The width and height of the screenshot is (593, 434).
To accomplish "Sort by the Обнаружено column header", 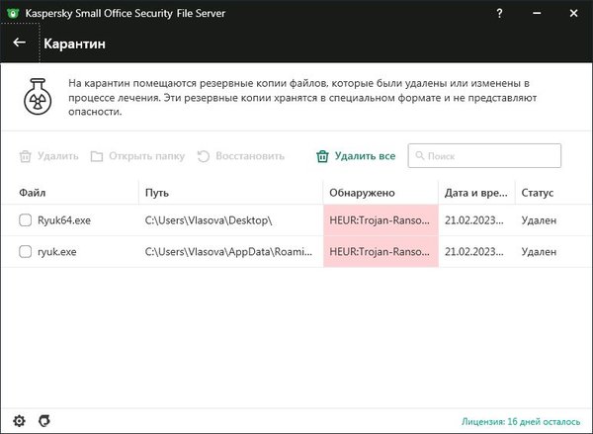I will click(362, 192).
